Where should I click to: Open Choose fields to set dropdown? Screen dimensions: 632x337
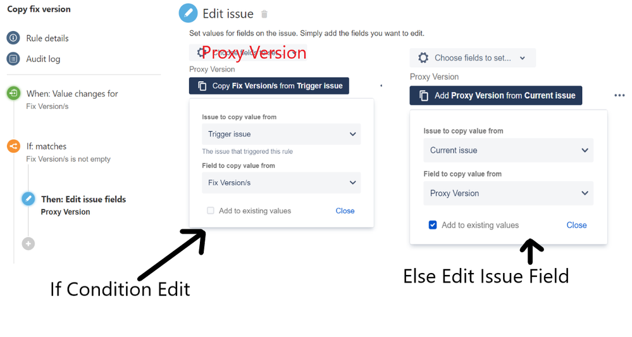[x=473, y=58]
